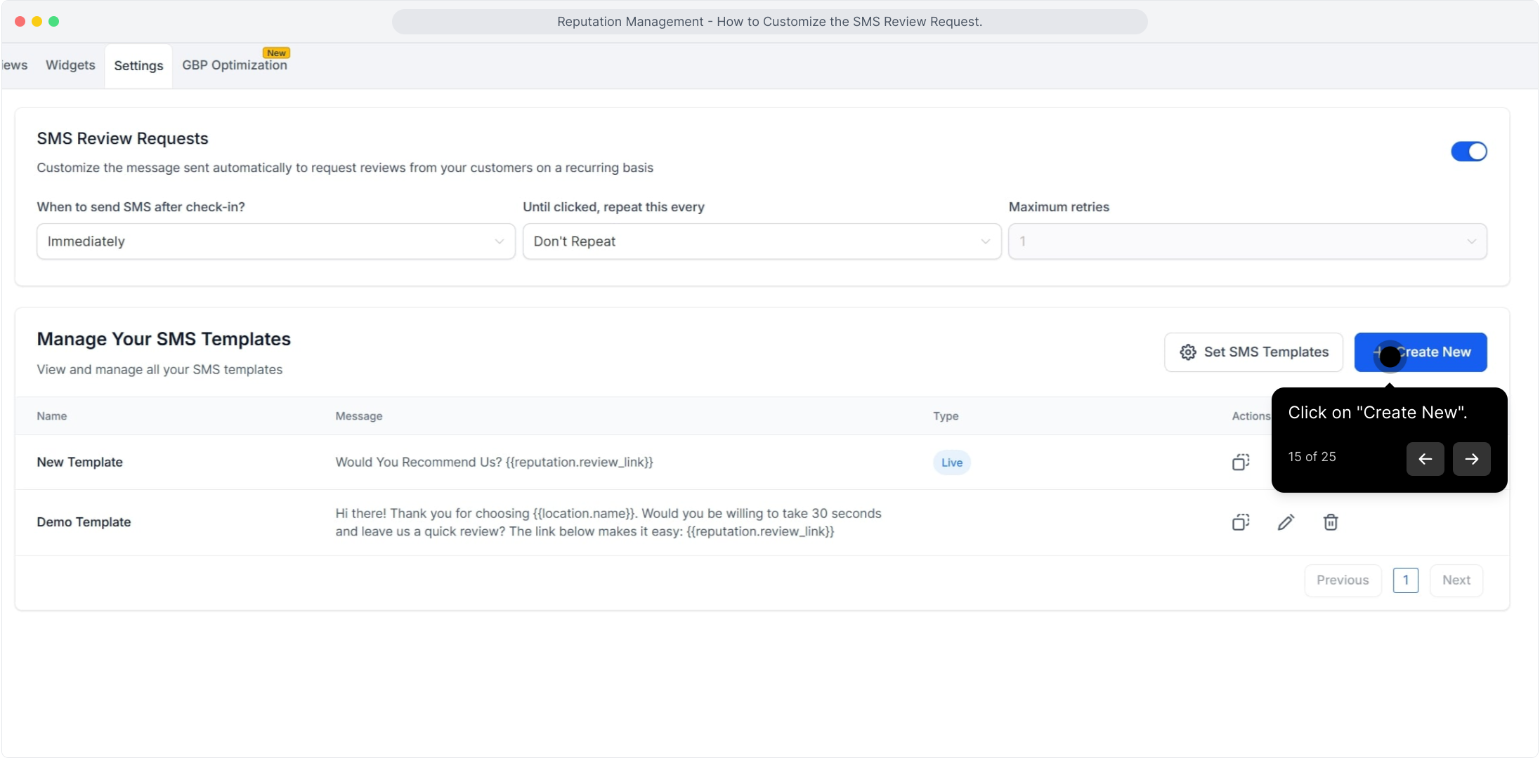
Task: Go to previous tour step arrow
Action: click(1425, 459)
